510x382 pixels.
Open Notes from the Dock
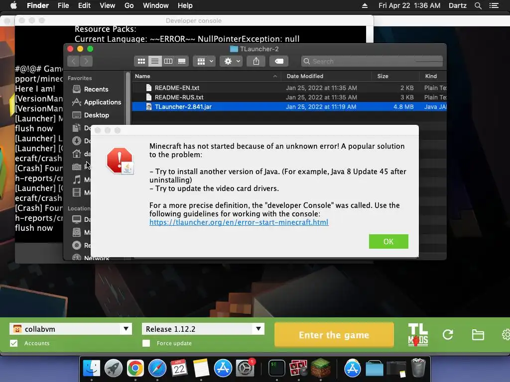(201, 369)
